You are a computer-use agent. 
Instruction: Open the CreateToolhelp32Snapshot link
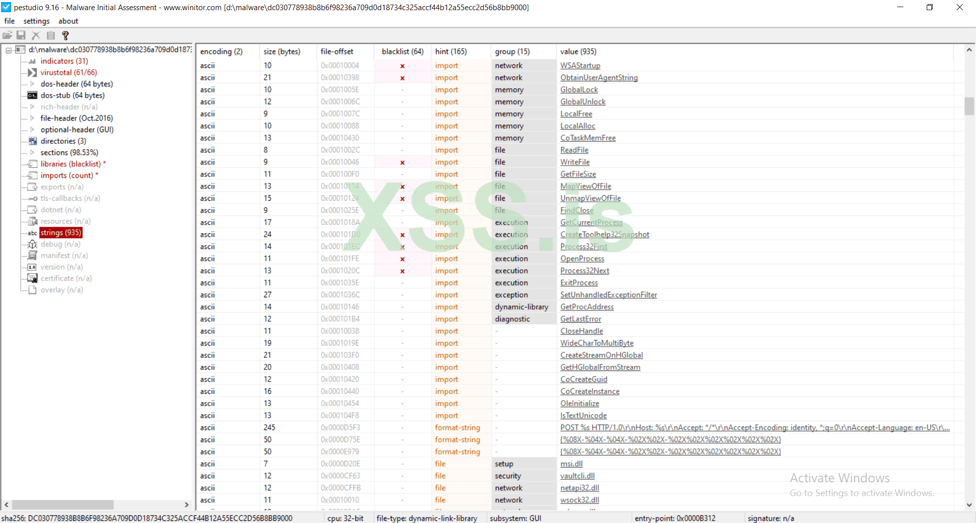tap(604, 235)
